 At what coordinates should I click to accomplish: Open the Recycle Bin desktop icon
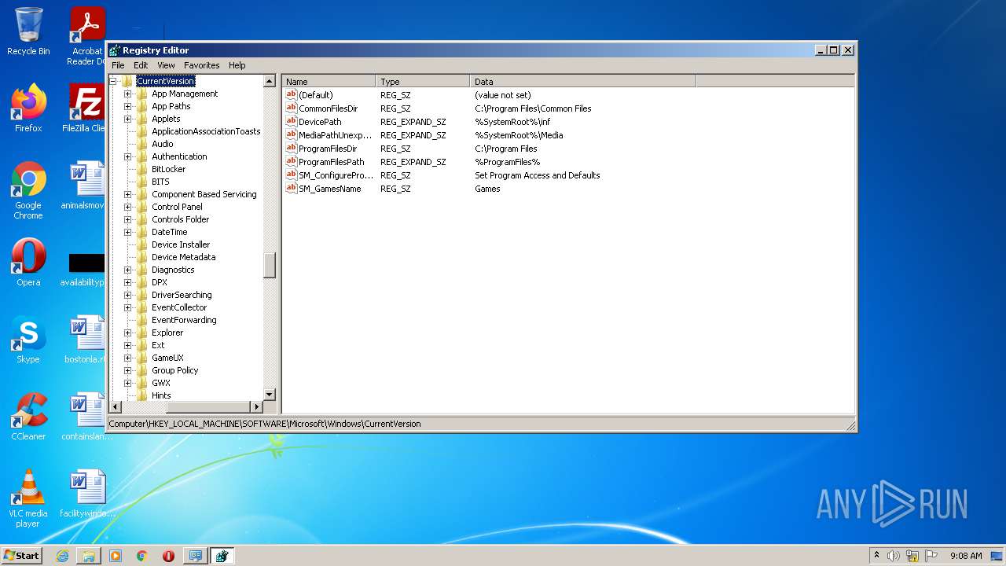coord(28,31)
